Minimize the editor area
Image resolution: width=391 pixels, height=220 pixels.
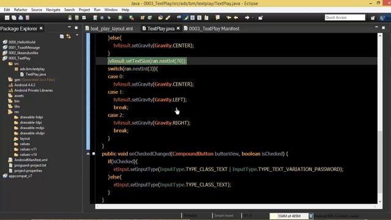(376, 27)
